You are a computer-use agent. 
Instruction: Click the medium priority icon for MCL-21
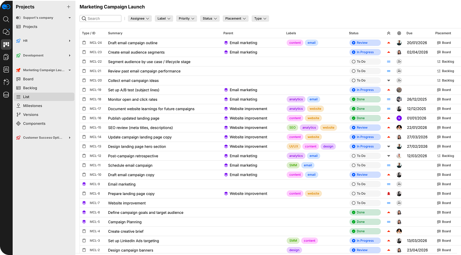click(388, 71)
